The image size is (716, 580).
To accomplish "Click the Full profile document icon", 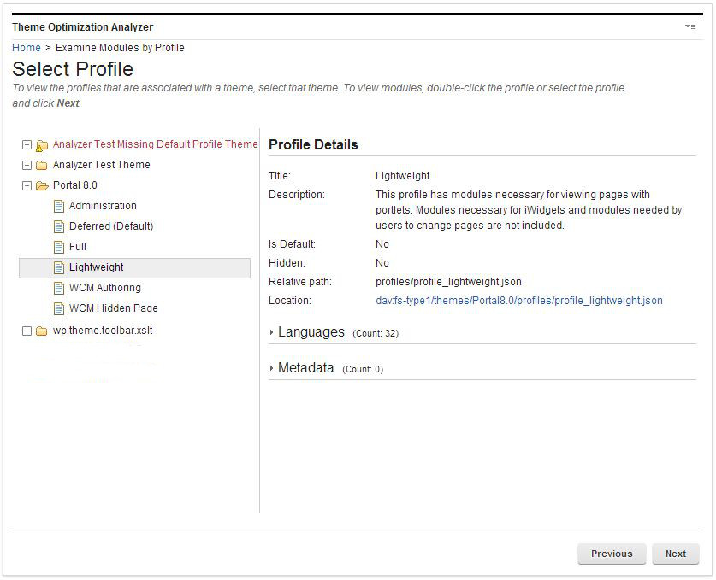I will (59, 247).
